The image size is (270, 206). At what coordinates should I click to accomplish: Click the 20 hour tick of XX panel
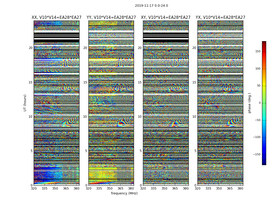pyautogui.click(x=31, y=48)
